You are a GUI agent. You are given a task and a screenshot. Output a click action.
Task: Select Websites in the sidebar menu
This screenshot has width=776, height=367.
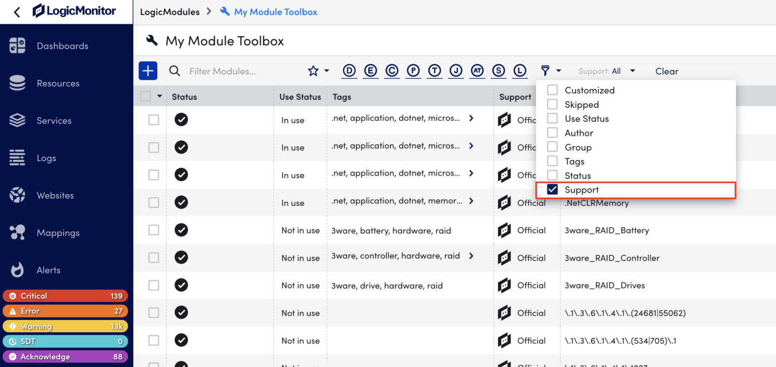pyautogui.click(x=55, y=196)
